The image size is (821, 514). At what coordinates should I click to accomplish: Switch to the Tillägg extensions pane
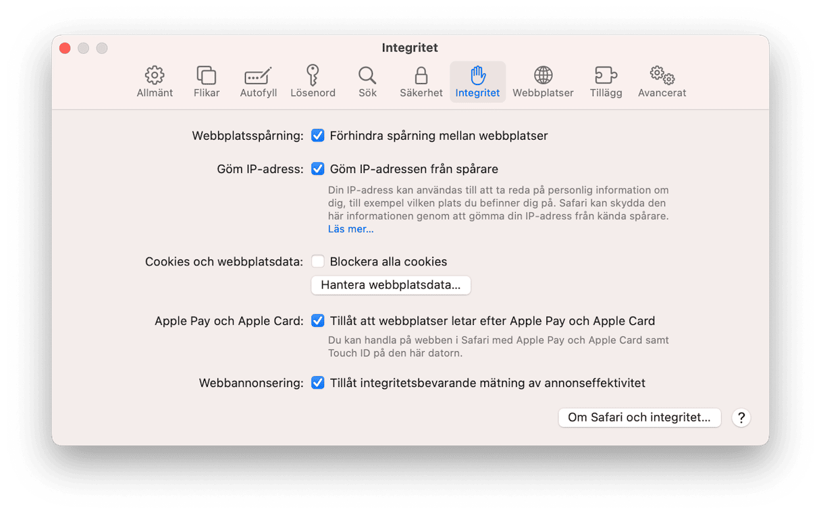click(x=606, y=82)
